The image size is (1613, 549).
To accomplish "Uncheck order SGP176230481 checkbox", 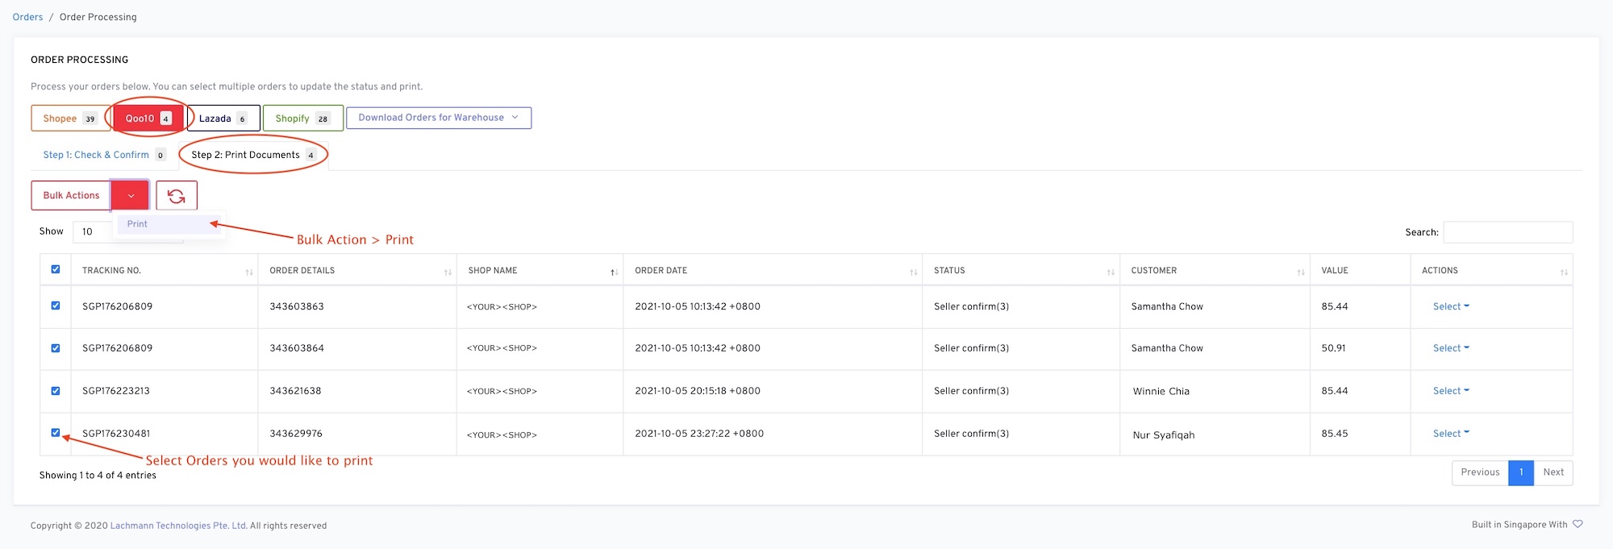I will click(56, 433).
